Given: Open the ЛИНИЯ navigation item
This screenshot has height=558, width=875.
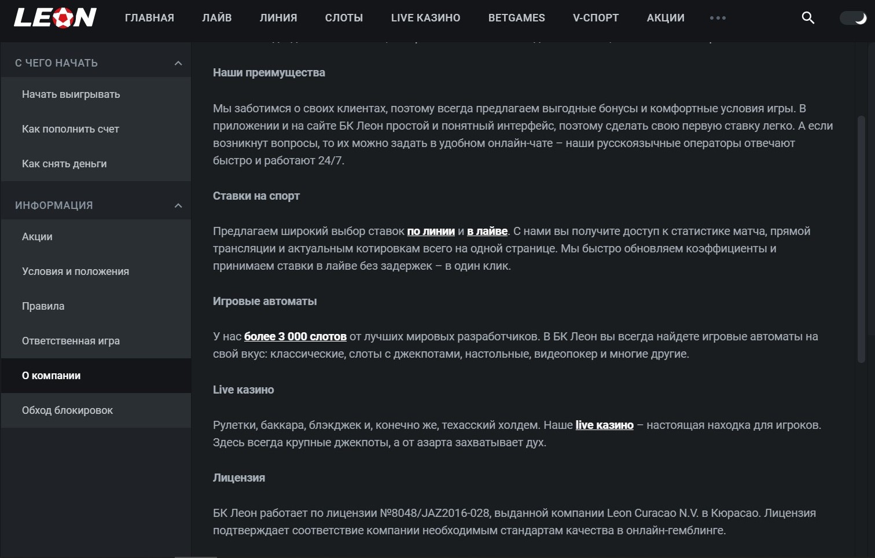Looking at the screenshot, I should point(278,18).
